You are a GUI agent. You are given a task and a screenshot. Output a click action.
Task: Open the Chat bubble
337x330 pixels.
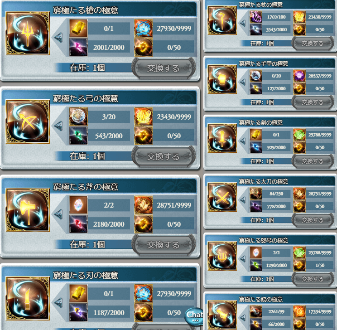(194, 316)
